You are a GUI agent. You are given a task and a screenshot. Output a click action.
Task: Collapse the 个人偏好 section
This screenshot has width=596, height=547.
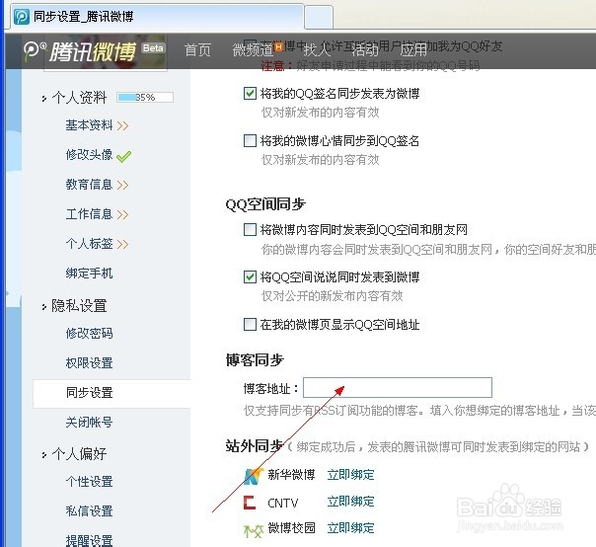(x=44, y=454)
